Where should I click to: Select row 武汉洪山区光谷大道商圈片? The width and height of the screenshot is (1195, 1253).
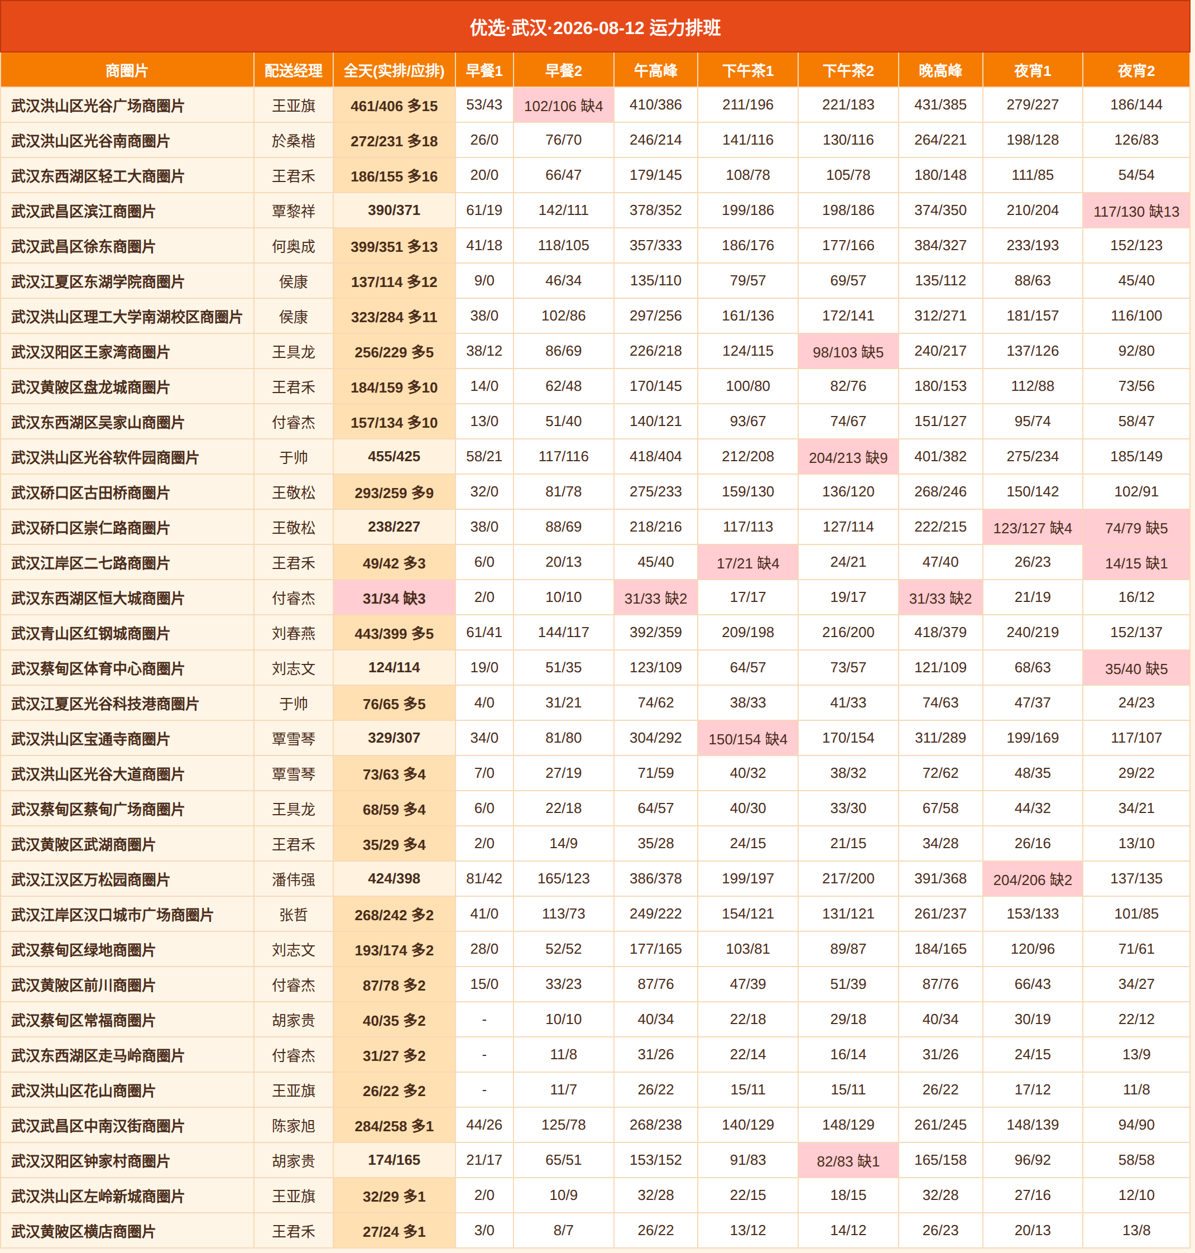pyautogui.click(x=595, y=774)
